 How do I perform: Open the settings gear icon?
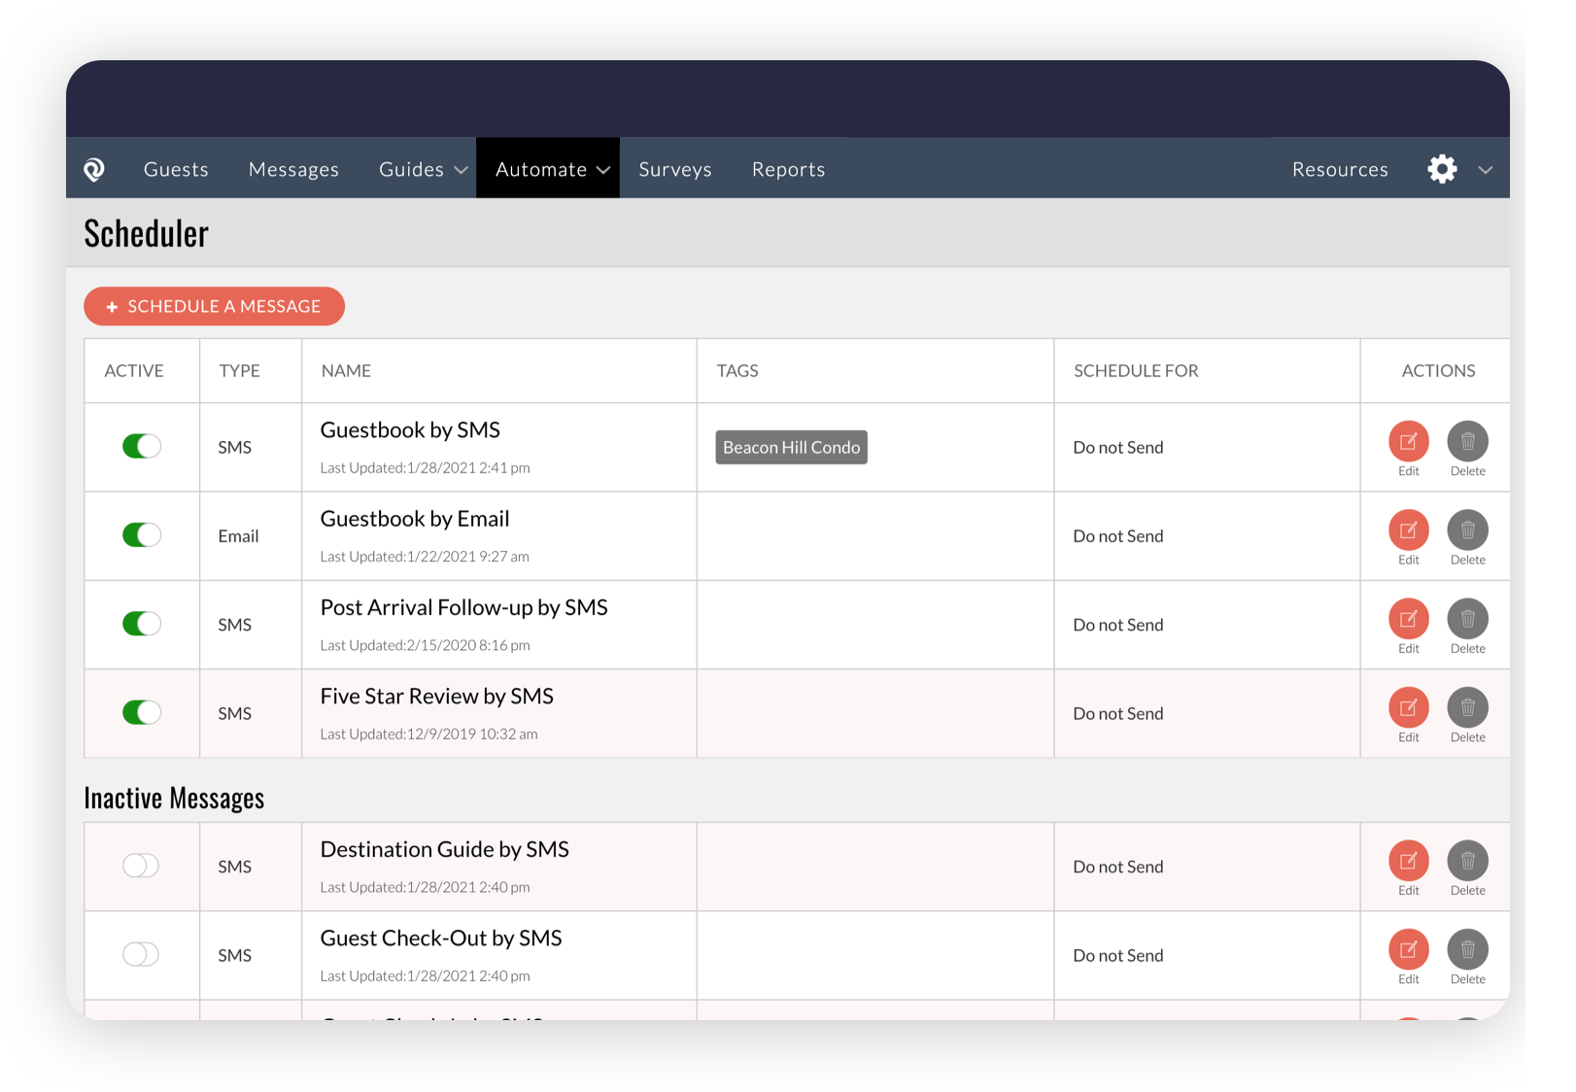tap(1442, 168)
